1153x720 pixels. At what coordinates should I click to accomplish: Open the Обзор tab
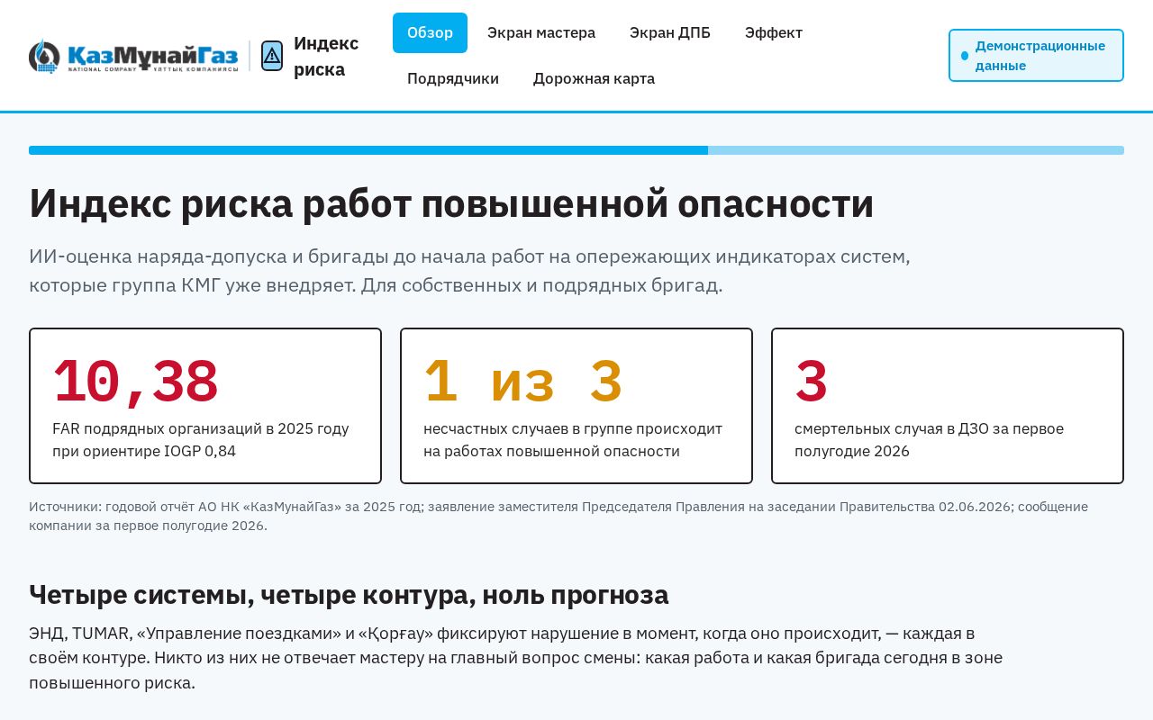[430, 33]
